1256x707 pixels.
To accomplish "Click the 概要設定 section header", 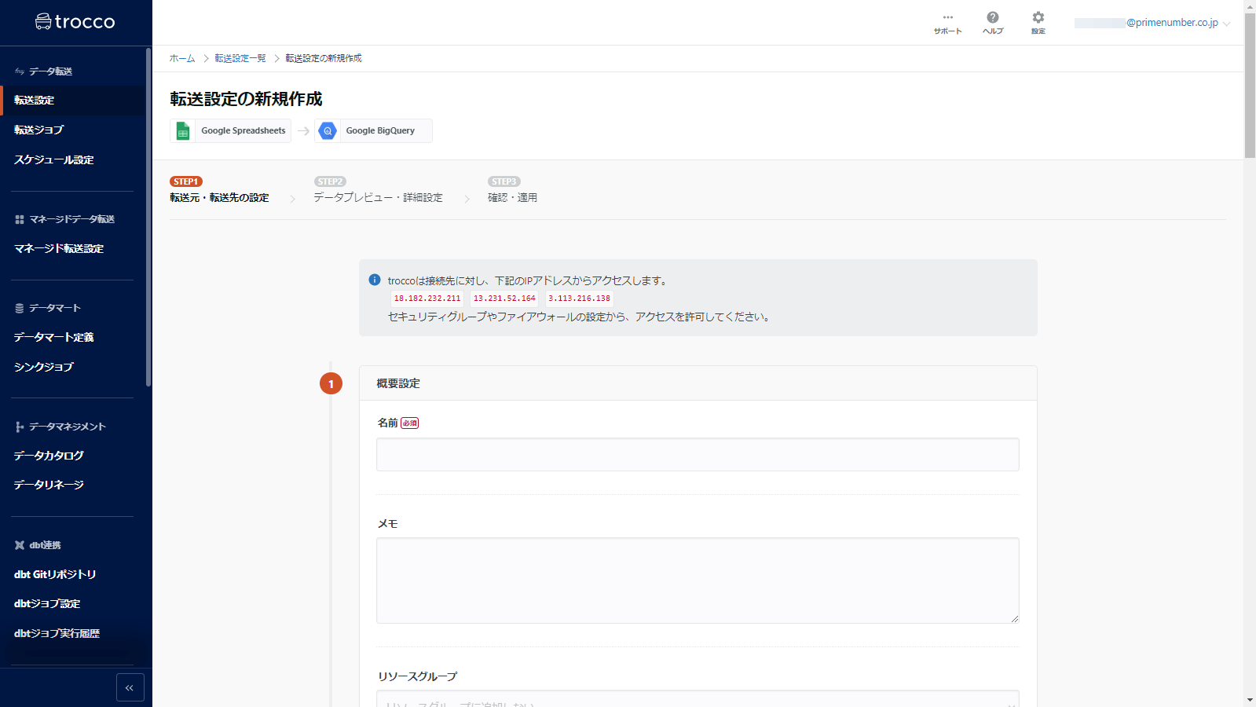I will 698,383.
